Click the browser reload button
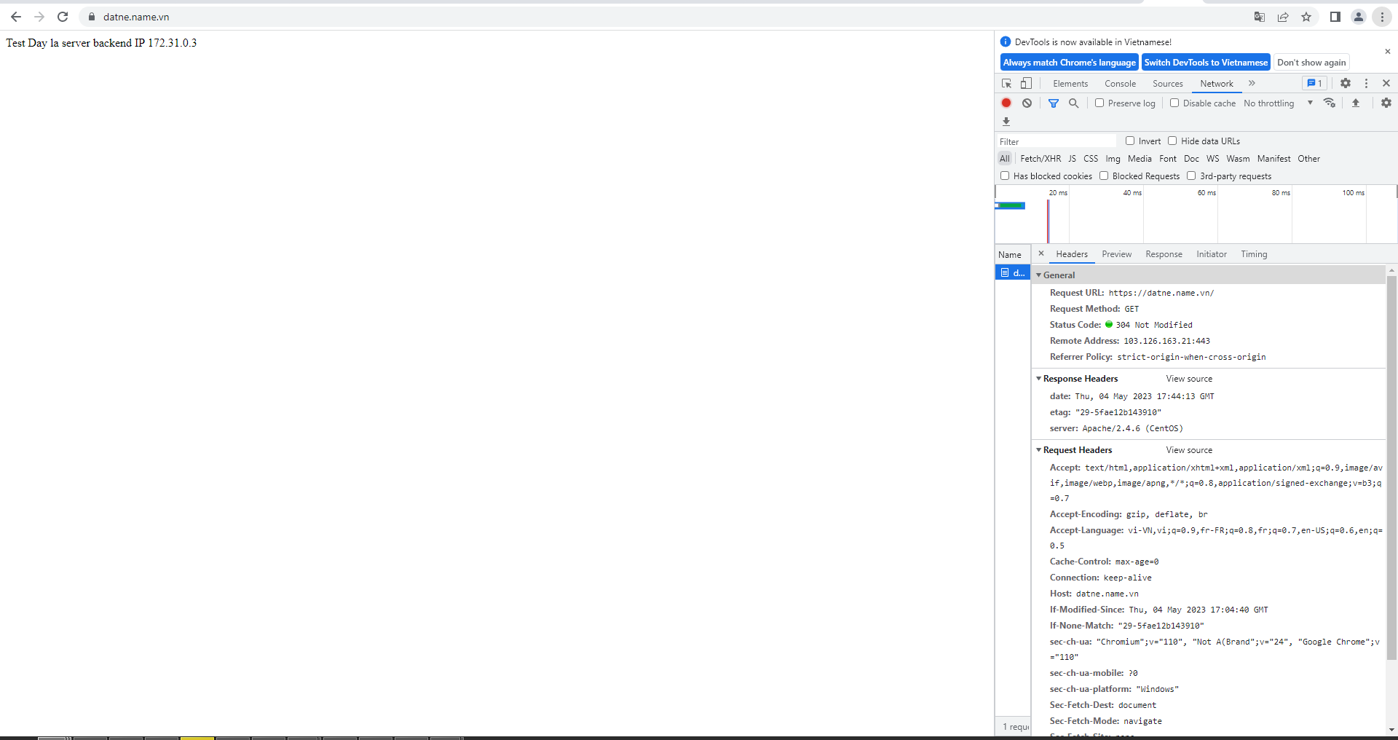Viewport: 1398px width, 740px height. click(63, 17)
